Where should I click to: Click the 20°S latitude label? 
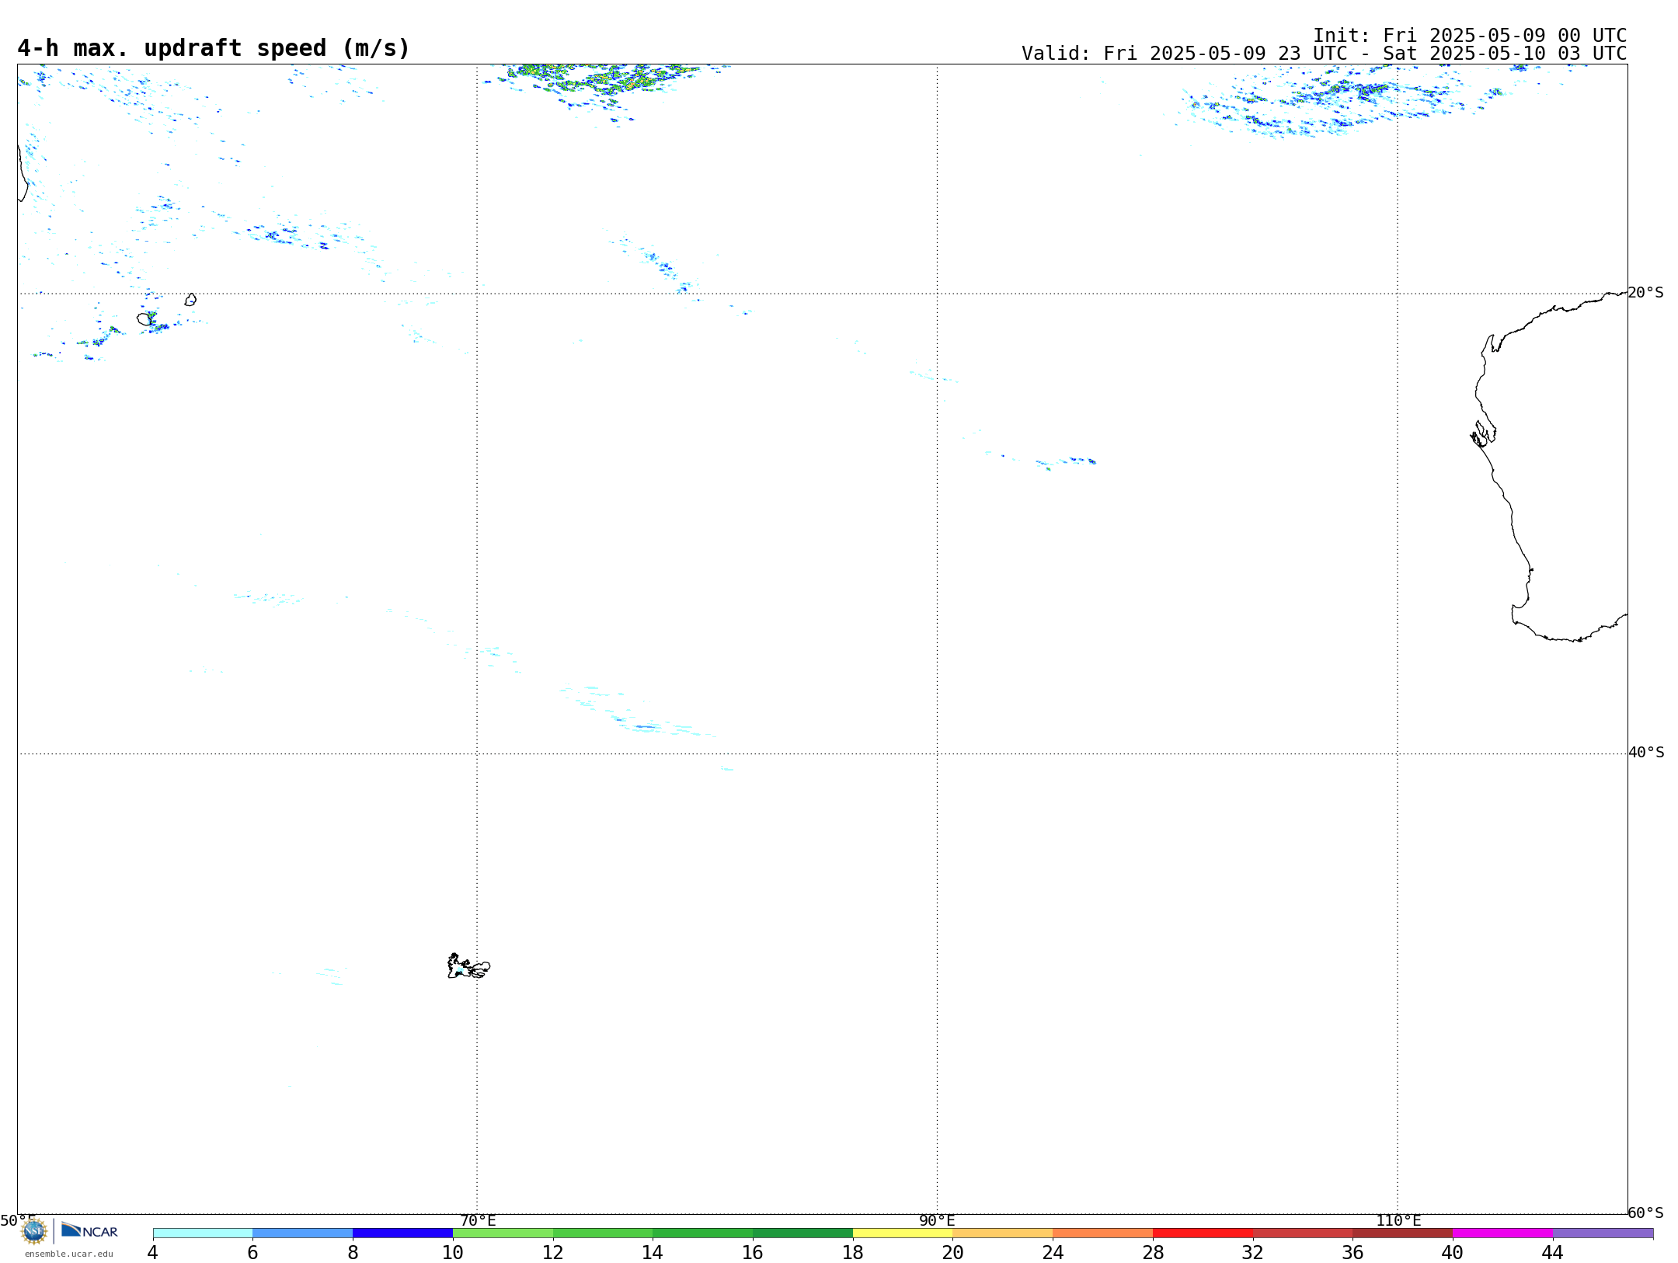pos(1646,293)
